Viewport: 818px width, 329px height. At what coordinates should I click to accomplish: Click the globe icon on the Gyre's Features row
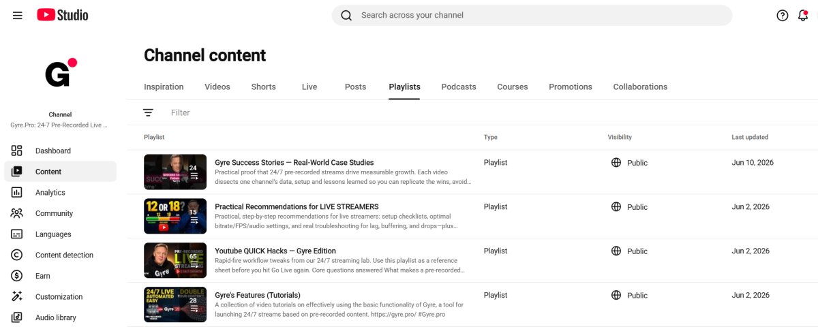[616, 295]
